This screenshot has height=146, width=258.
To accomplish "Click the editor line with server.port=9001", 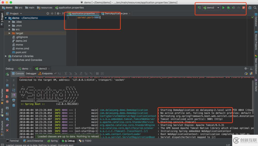I will (x=89, y=17).
